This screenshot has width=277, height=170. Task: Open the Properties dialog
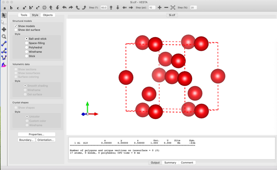click(x=37, y=134)
